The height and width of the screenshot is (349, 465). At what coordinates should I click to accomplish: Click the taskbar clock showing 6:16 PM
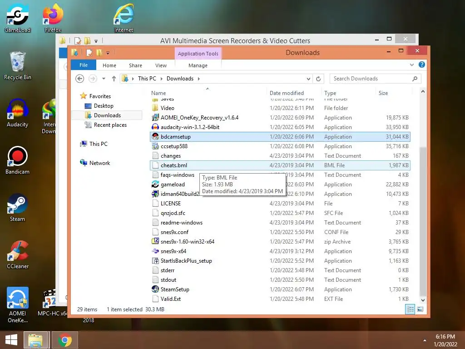(445, 340)
